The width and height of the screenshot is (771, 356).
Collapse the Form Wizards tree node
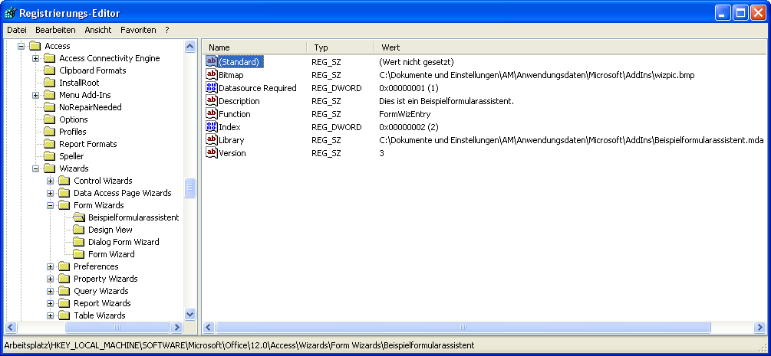51,205
